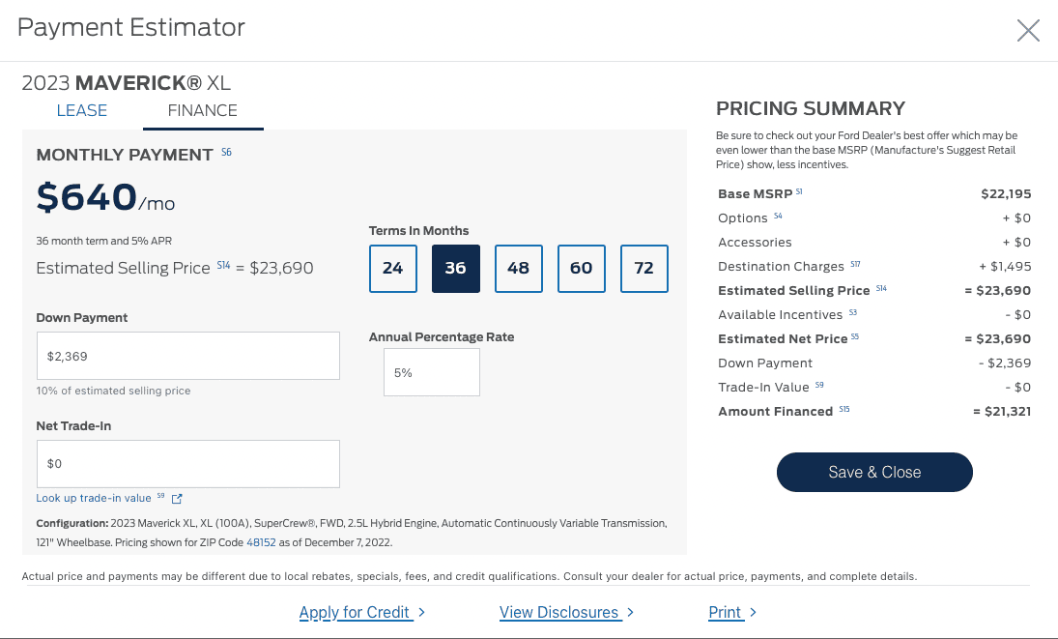The width and height of the screenshot is (1058, 639).
Task: Click the Annual Percentage Rate field
Action: (x=432, y=372)
